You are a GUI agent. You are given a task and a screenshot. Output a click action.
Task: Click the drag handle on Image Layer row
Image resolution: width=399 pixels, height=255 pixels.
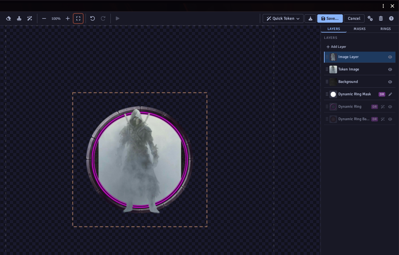[x=327, y=57]
